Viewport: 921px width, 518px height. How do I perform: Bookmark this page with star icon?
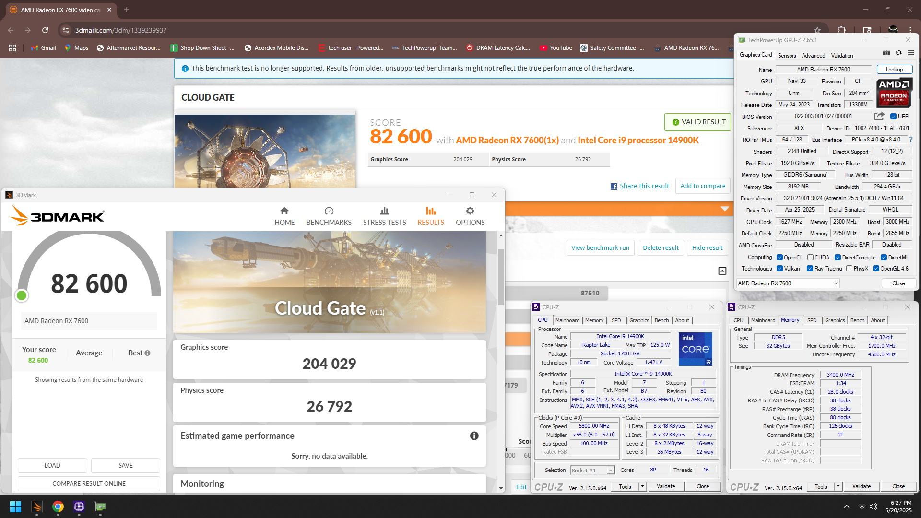(x=817, y=30)
